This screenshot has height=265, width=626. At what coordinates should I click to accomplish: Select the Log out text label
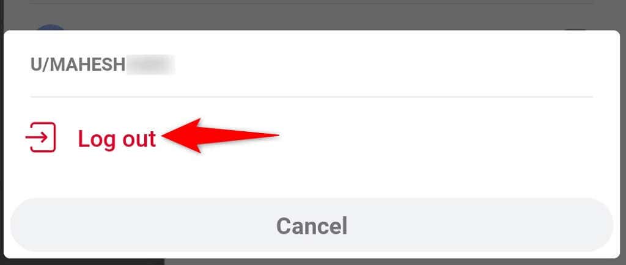pyautogui.click(x=117, y=139)
